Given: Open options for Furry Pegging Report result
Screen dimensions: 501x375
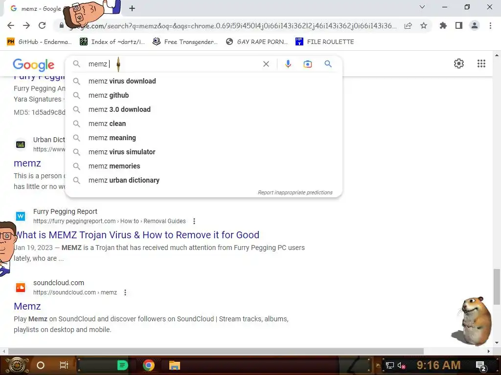Looking at the screenshot, I should pyautogui.click(x=194, y=221).
